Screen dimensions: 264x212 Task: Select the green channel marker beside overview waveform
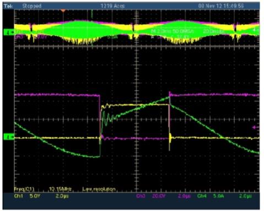(x=9, y=32)
